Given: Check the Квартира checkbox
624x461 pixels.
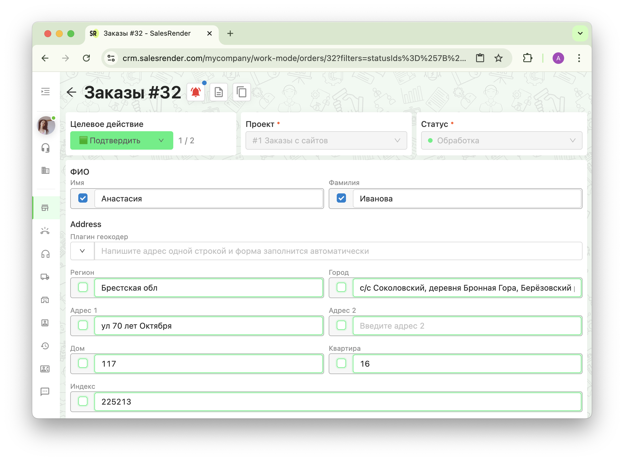Looking at the screenshot, I should tap(341, 363).
